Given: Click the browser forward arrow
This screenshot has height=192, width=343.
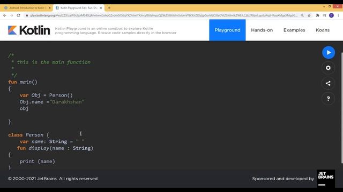Looking at the screenshot, I should (x=12, y=15).
